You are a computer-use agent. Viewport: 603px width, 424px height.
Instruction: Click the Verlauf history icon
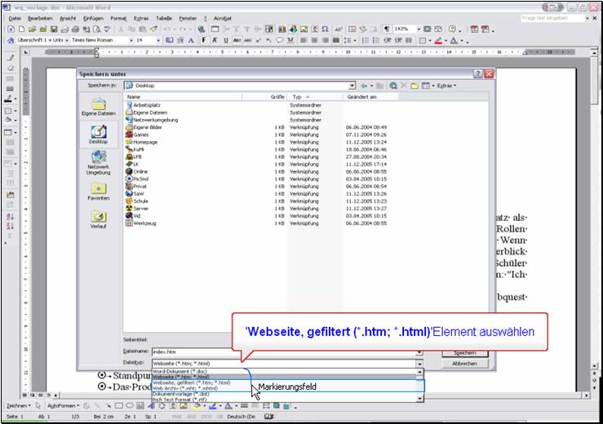(x=99, y=220)
